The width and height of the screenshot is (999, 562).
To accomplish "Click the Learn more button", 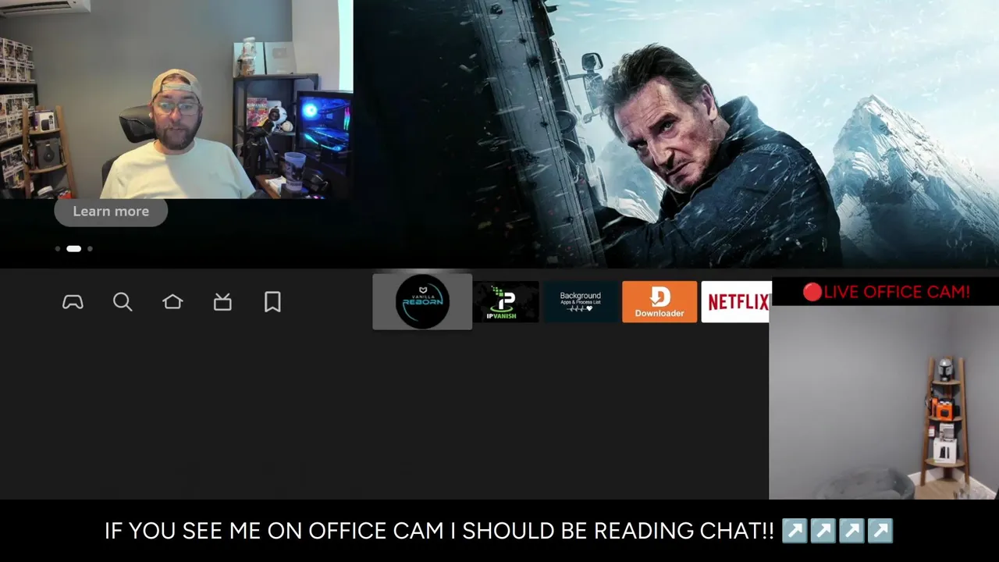I will (111, 212).
